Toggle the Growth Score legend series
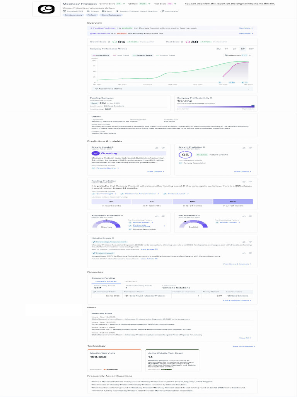The width and height of the screenshot is (297, 397). coord(143,55)
